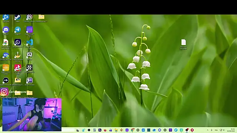Screen dimensions: 237x133
Task: Open the Ubisoft Connect desktop shortcut
Action: tap(30, 18)
